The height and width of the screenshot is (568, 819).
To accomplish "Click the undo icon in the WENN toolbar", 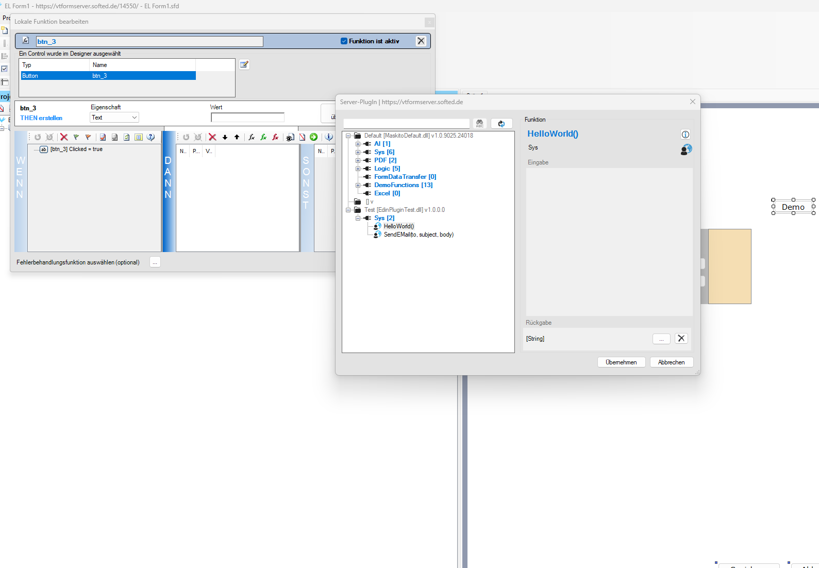I will (x=38, y=137).
